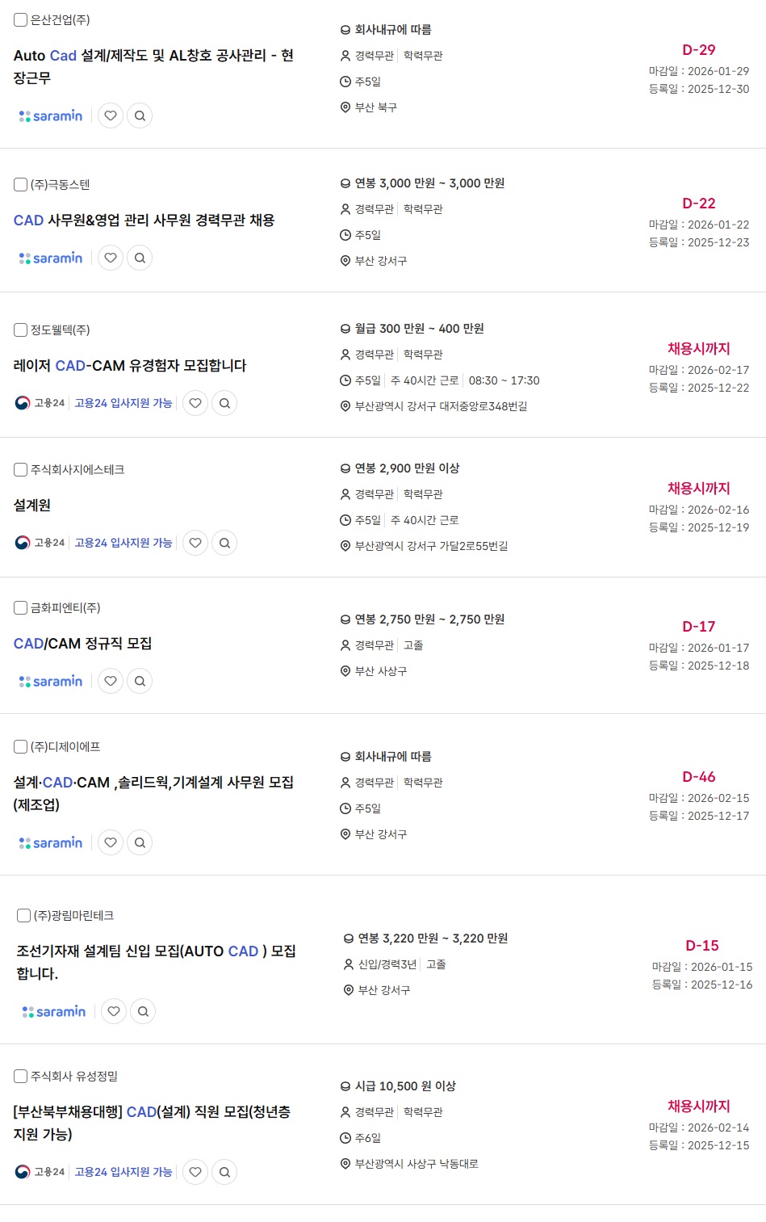Check the (주)광림마린테크 checkbox

click(24, 915)
